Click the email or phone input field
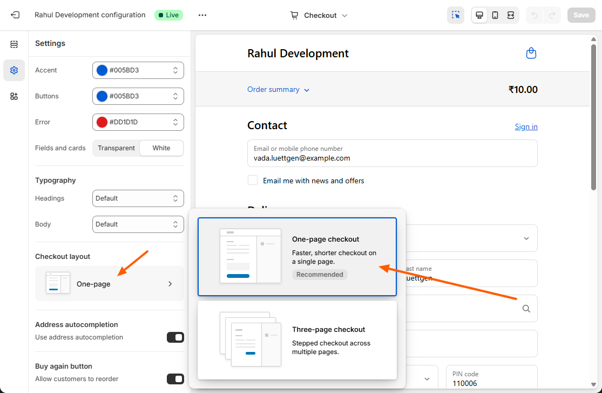Viewport: 602px width, 393px height. click(x=393, y=154)
